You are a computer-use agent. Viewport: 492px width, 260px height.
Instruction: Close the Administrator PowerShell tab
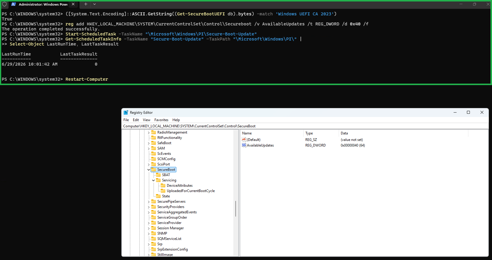pyautogui.click(x=73, y=4)
